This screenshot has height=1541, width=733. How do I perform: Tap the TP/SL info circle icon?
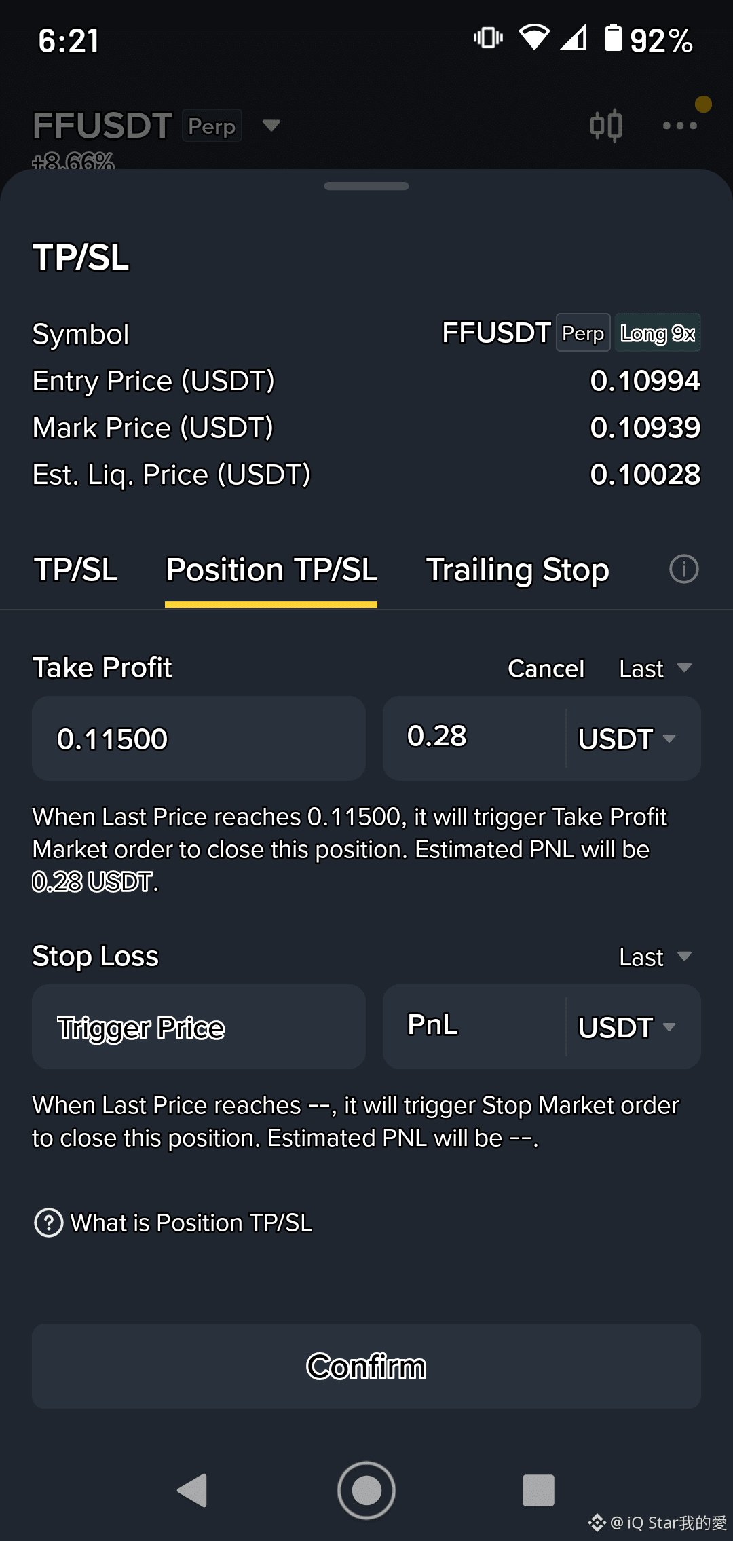(683, 569)
